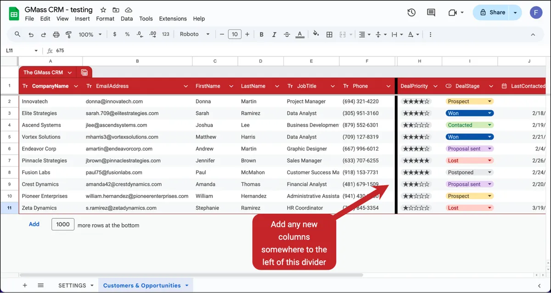Check the cloud save status icon
551x293 pixels.
[x=129, y=10]
